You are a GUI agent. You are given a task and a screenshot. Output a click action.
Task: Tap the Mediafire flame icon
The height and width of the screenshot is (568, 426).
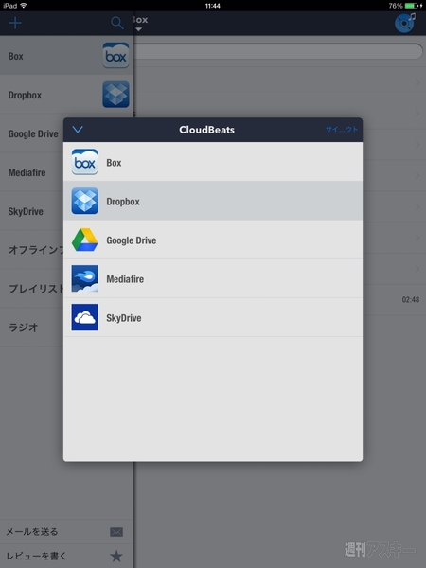[x=85, y=278]
